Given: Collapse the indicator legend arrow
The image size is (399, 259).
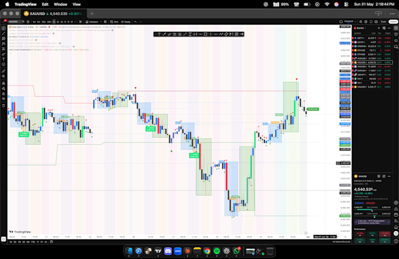Looking at the screenshot, I should coord(11,53).
